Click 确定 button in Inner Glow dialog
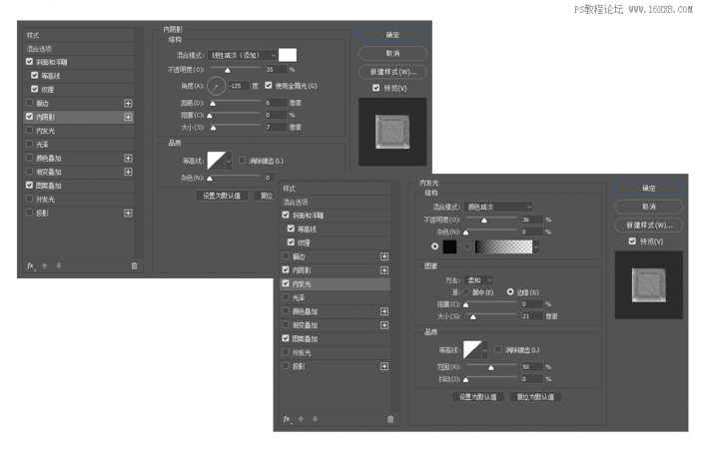704x455 pixels. [x=649, y=188]
